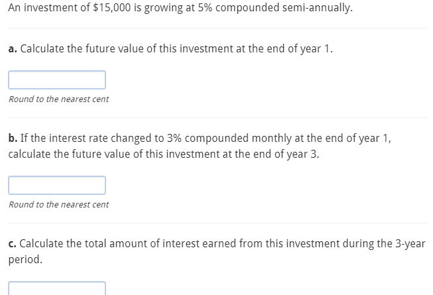This screenshot has height=295, width=433.
Task: Click the rounding hint under part b's box
Action: pos(59,204)
